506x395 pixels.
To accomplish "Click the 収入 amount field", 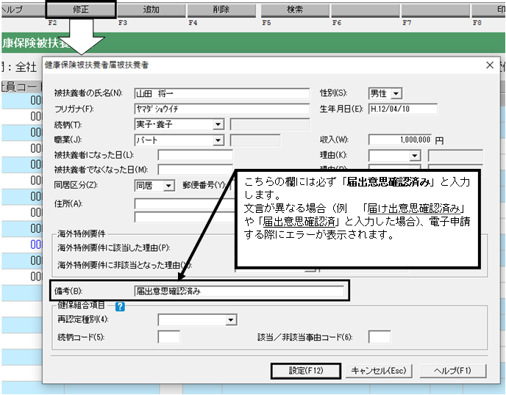I will (x=400, y=139).
